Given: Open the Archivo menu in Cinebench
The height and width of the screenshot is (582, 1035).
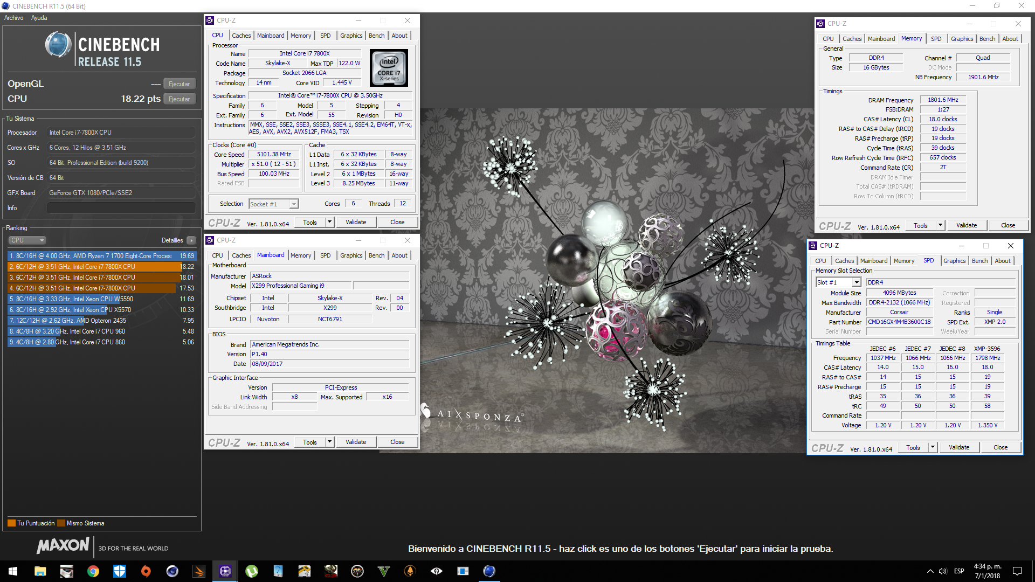Looking at the screenshot, I should (14, 18).
